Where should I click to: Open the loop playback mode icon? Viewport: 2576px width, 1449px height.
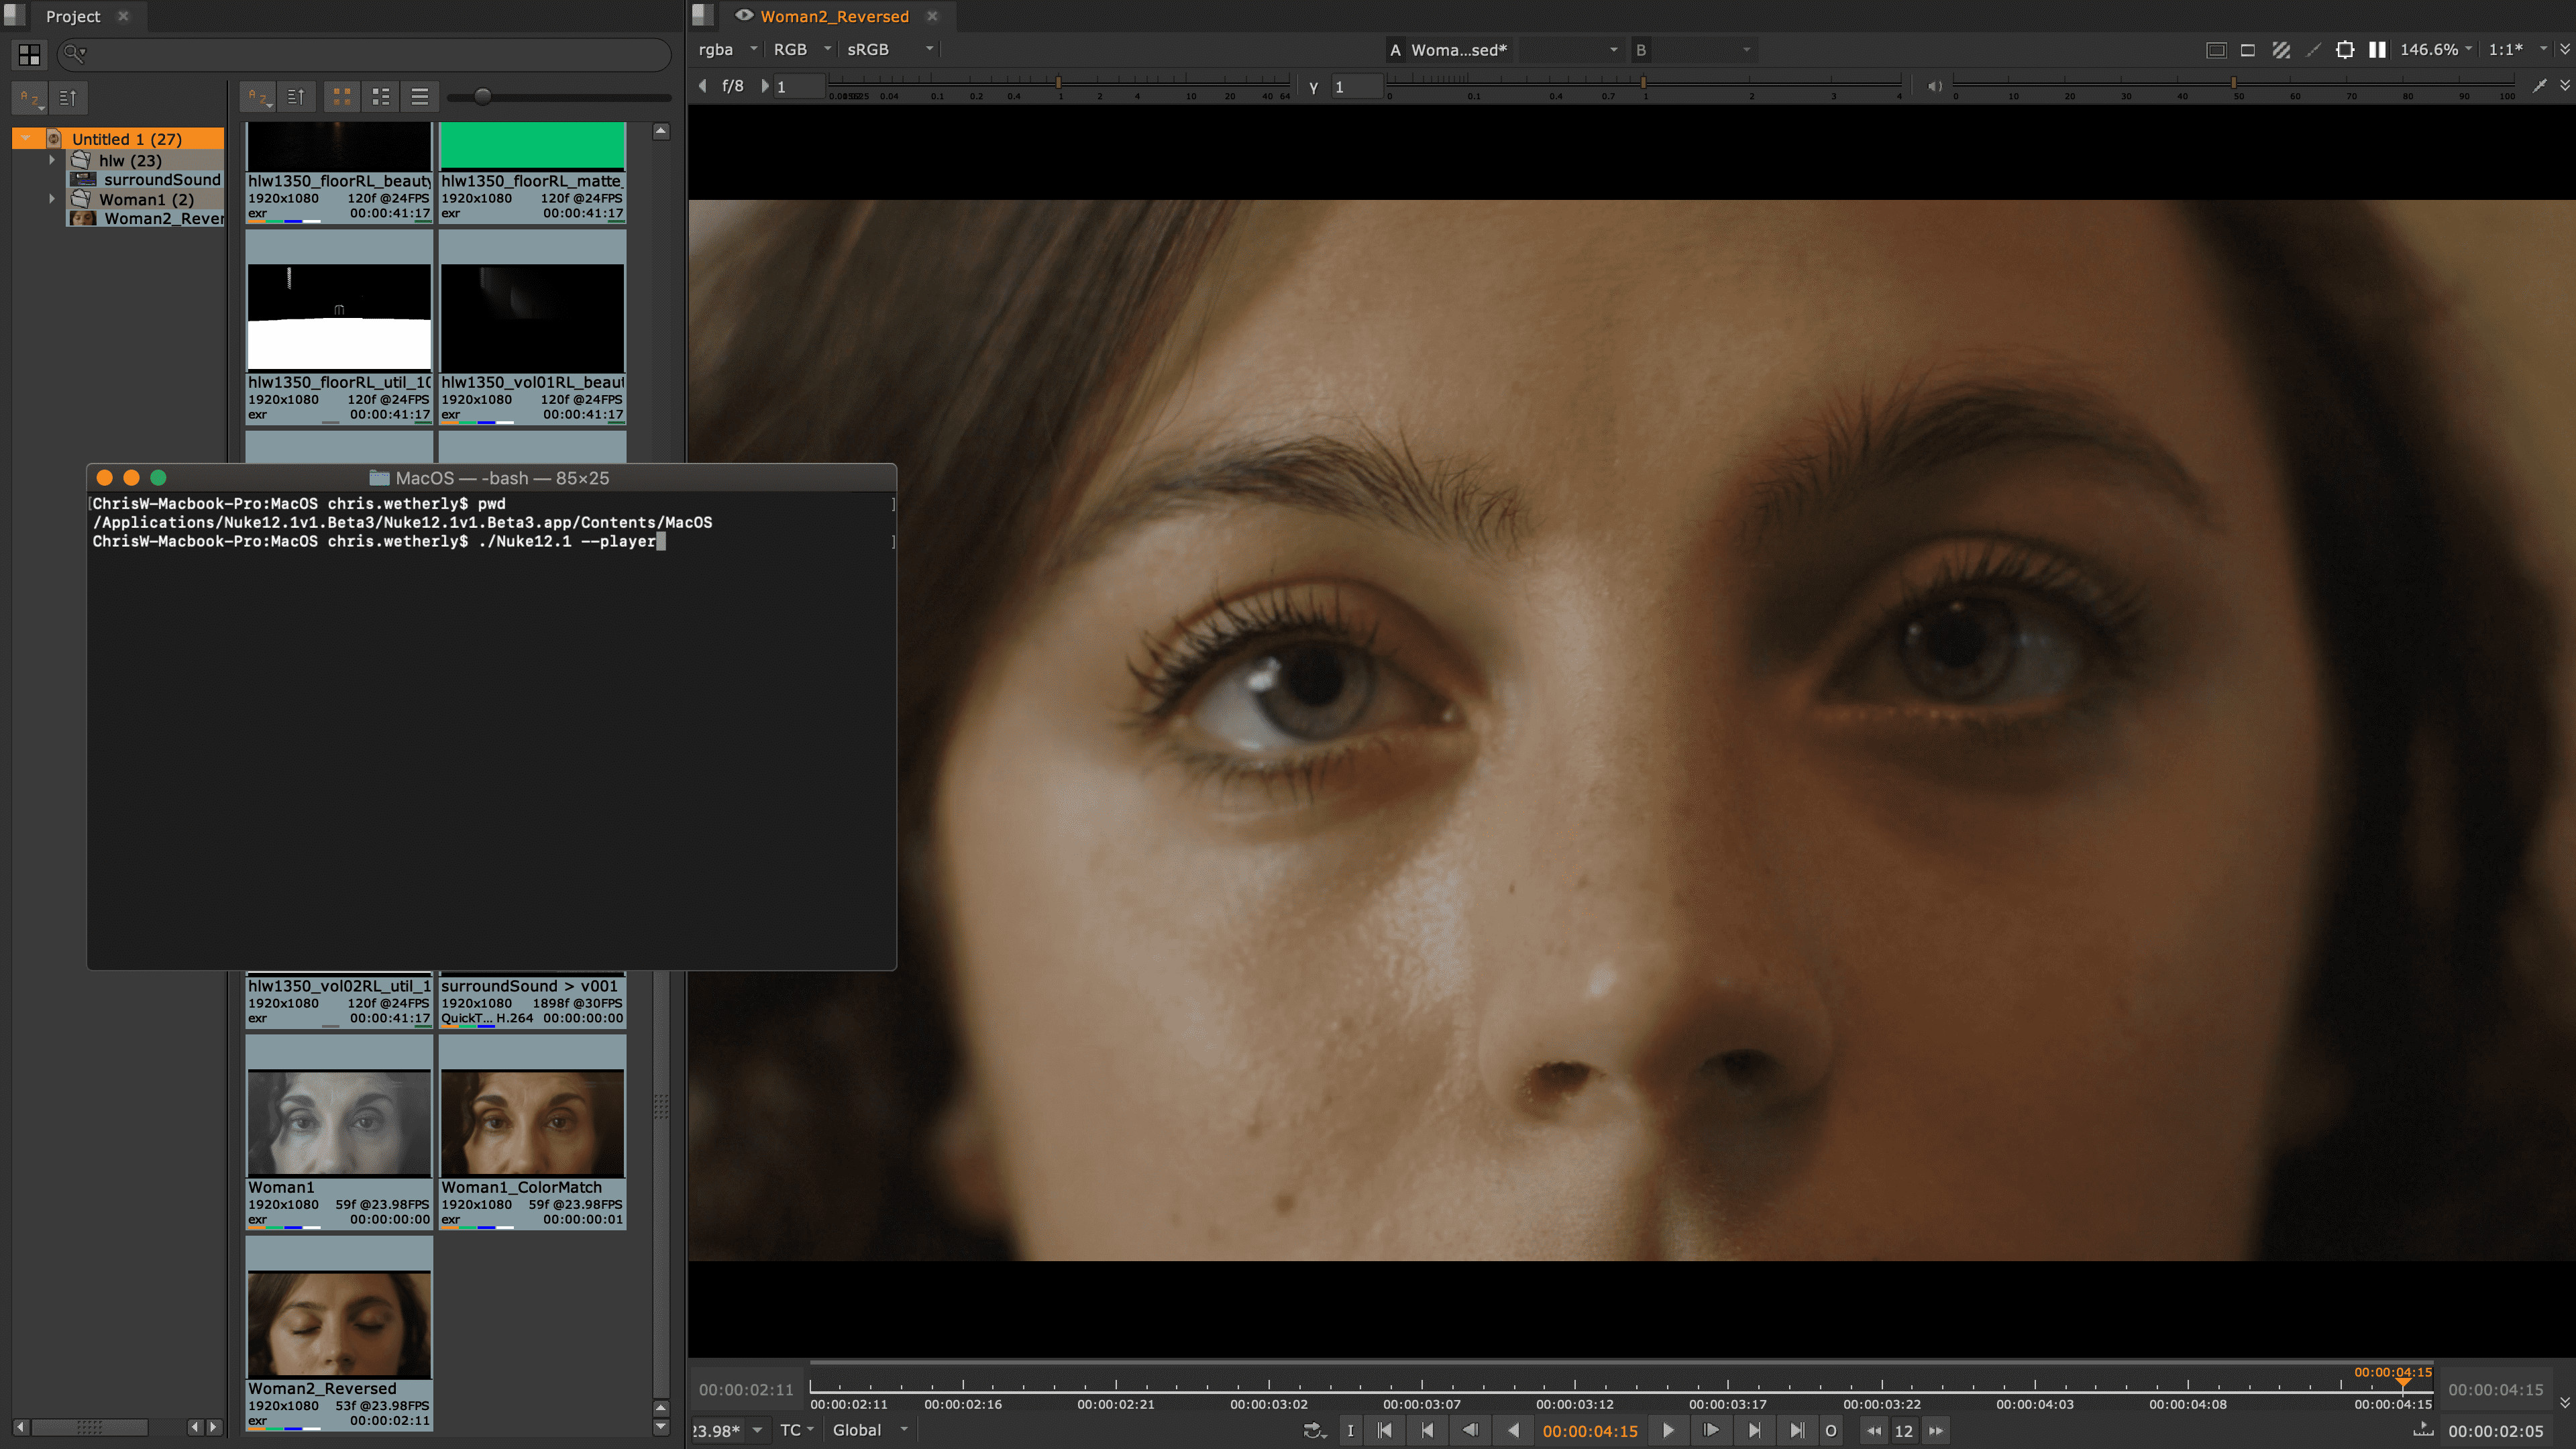1314,1430
